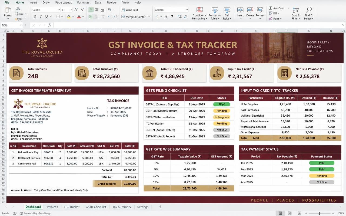Click the AutoSum button

[x=277, y=8]
